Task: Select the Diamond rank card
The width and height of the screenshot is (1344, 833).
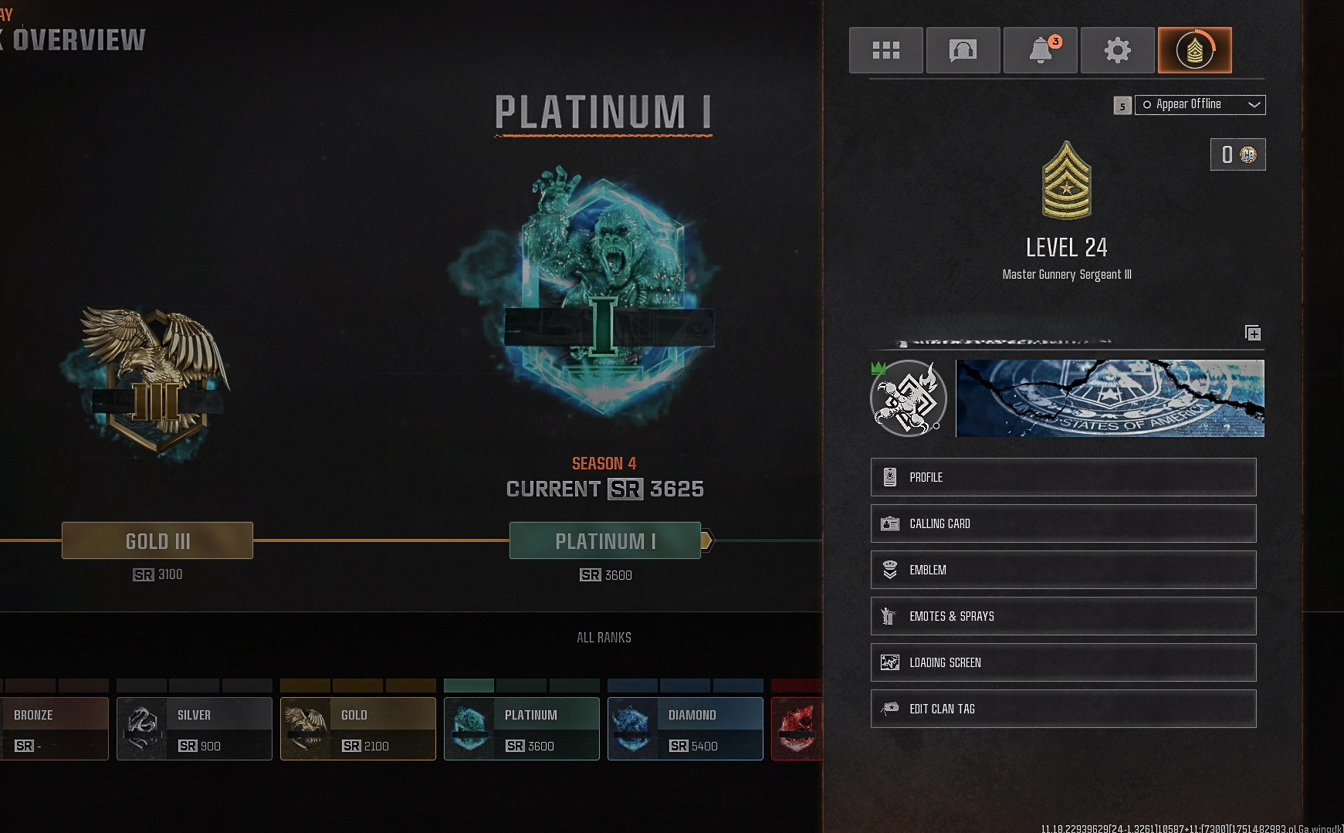Action: coord(686,729)
